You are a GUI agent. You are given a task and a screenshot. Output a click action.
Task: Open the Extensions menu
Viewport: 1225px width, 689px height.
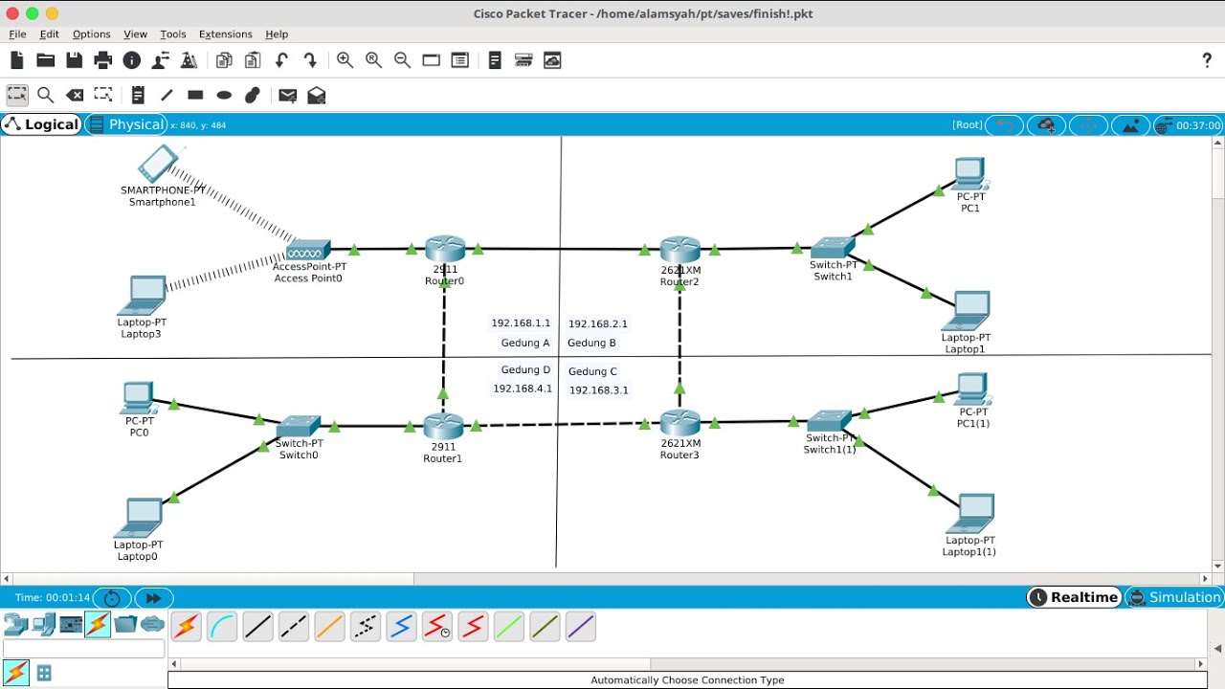[x=226, y=34]
